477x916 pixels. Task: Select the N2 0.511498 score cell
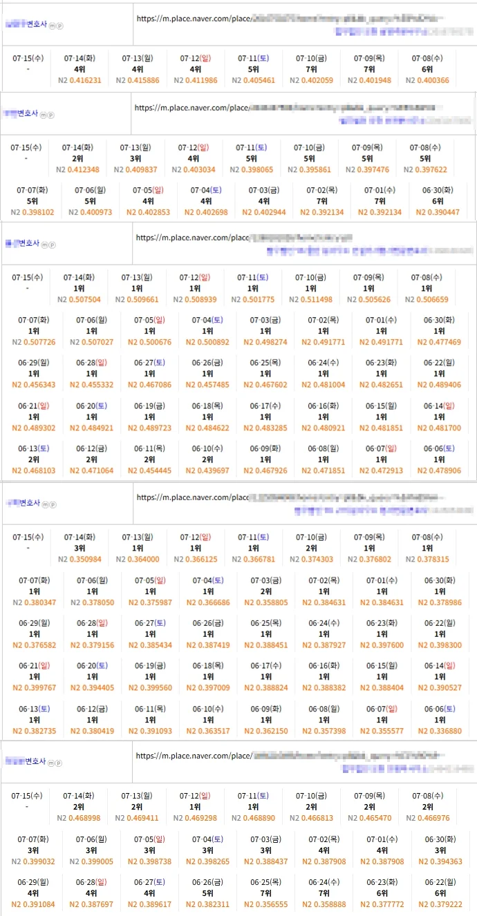click(311, 299)
